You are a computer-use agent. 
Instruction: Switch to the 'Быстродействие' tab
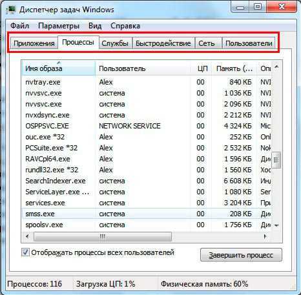point(163,43)
